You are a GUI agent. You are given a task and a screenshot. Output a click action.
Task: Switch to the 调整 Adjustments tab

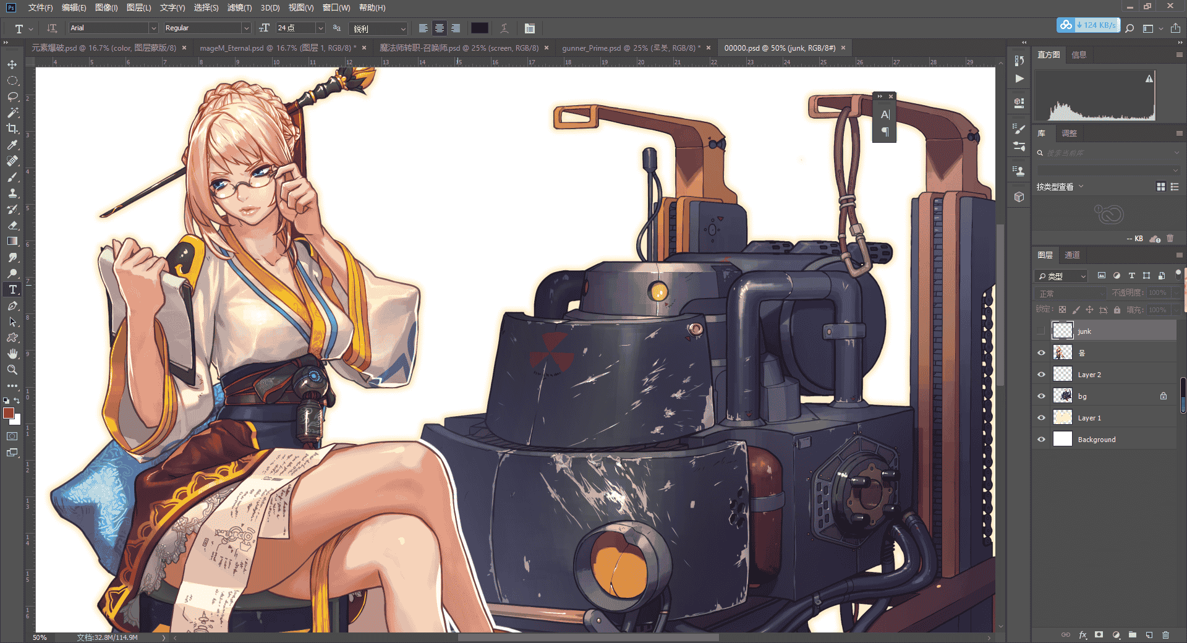1069,134
